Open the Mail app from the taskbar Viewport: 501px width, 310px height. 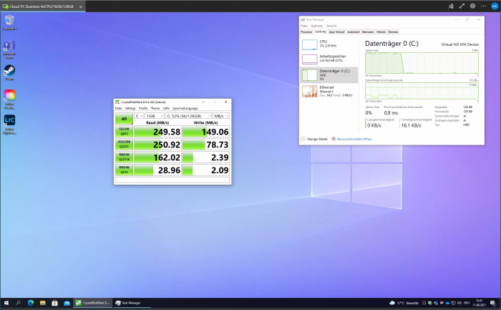pos(67,303)
